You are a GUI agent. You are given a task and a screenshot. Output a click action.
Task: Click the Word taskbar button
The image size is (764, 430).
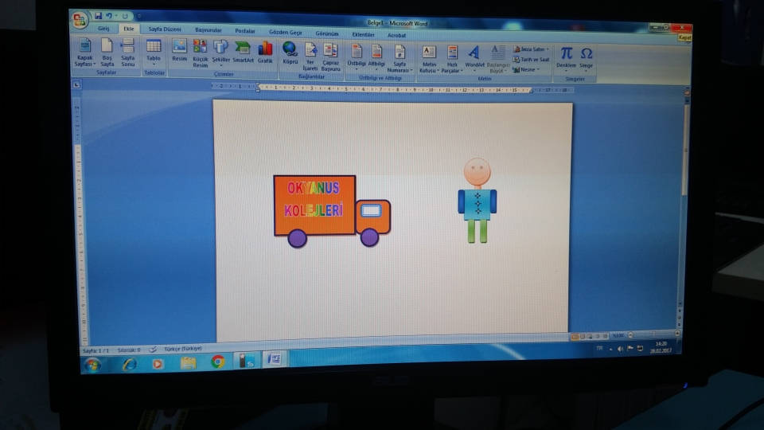tap(275, 359)
